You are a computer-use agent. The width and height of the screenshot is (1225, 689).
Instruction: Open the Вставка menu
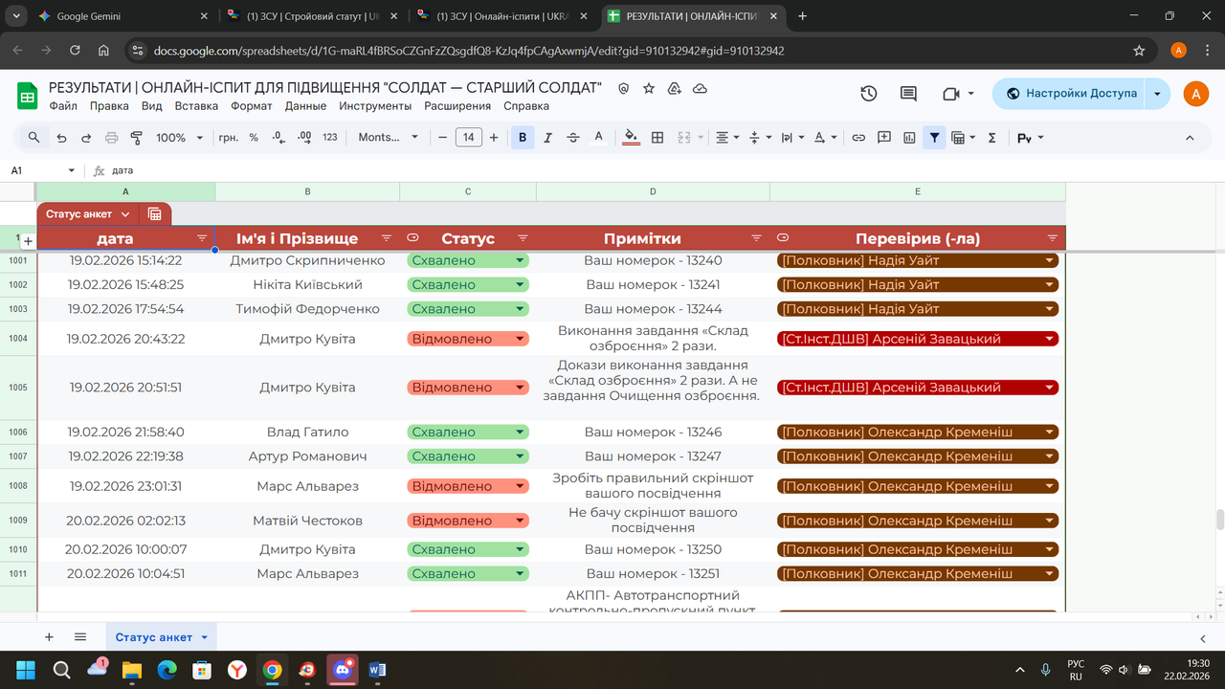point(196,106)
